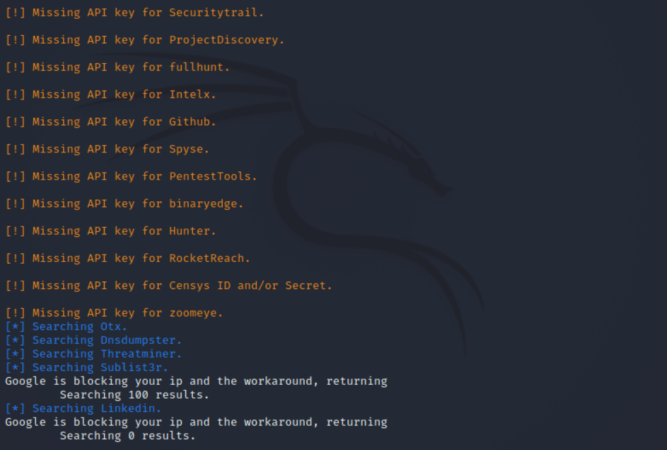Click the Spyse warning line
The height and width of the screenshot is (450, 667).
point(107,149)
